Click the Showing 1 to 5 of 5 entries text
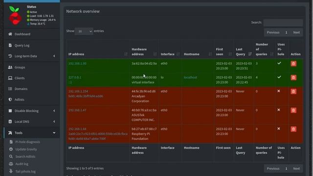 click(85, 168)
